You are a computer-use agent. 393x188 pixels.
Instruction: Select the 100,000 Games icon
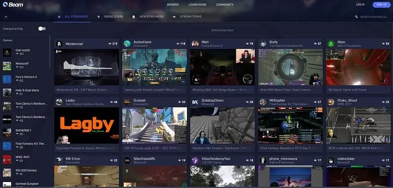tap(7, 173)
